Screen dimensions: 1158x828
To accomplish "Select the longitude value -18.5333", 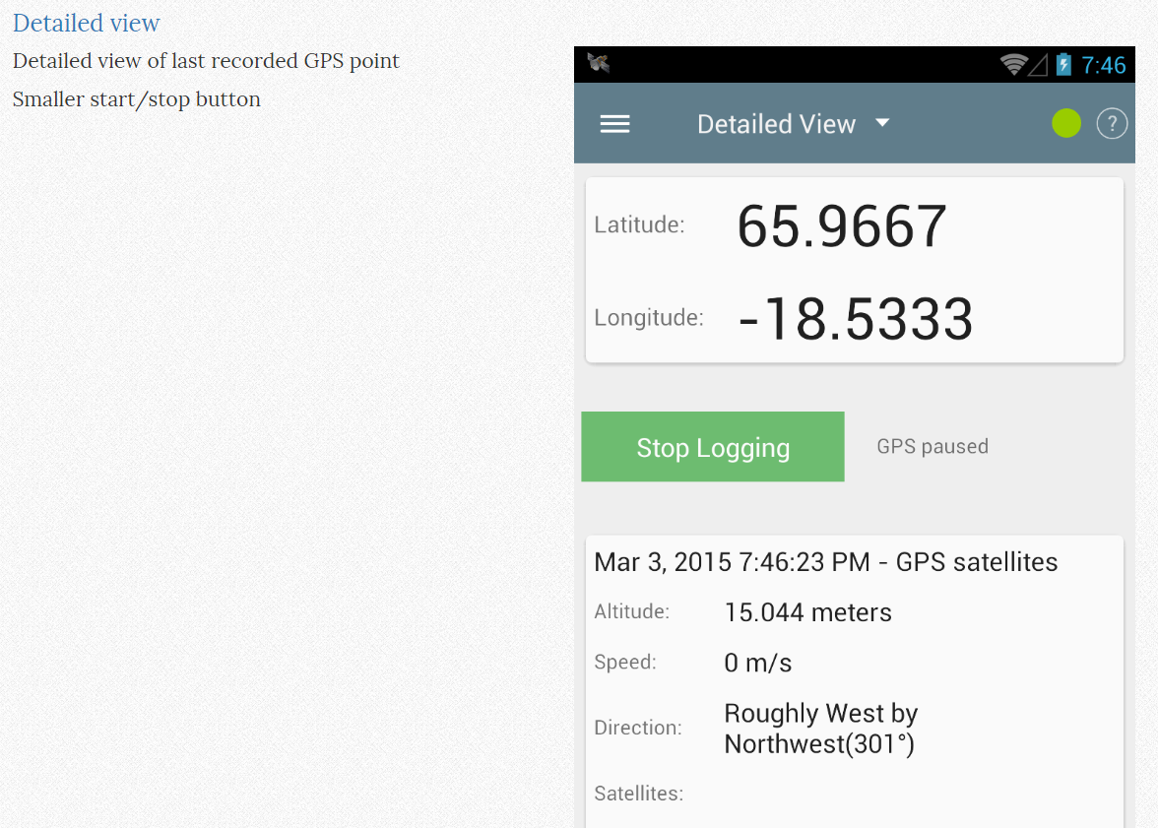I will coord(856,319).
